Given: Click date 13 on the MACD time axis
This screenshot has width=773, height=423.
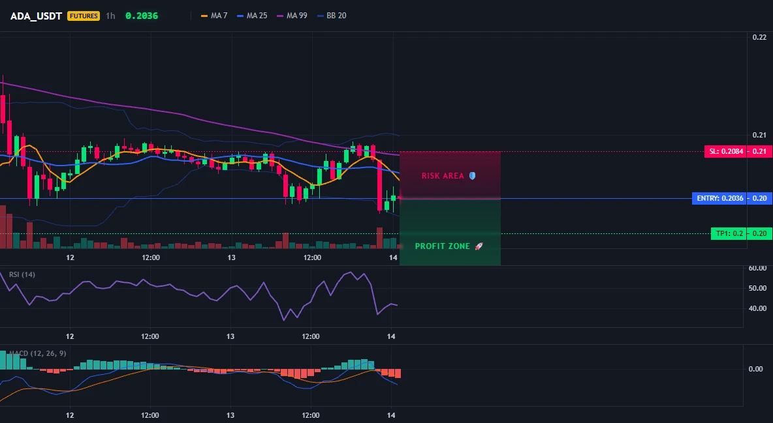Looking at the screenshot, I should click(230, 415).
